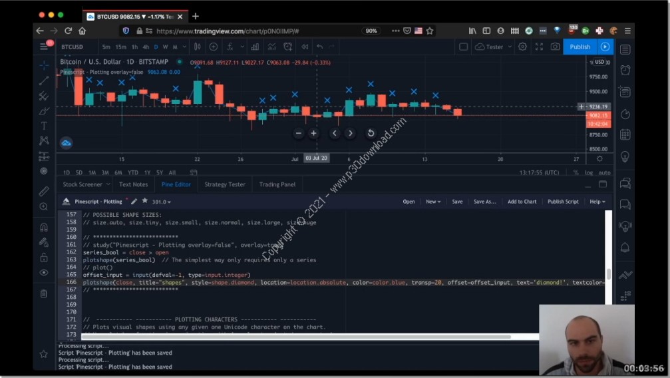
Task: Select the candlestick bar style icon
Action: point(198,47)
